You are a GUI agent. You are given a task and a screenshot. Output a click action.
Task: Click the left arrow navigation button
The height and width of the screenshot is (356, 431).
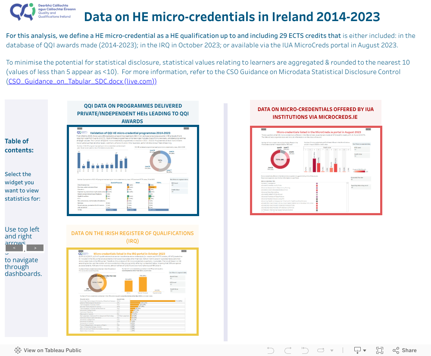[x=14, y=248]
